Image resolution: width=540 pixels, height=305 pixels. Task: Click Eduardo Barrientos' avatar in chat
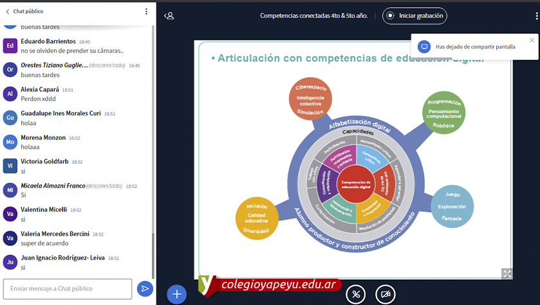click(x=10, y=46)
